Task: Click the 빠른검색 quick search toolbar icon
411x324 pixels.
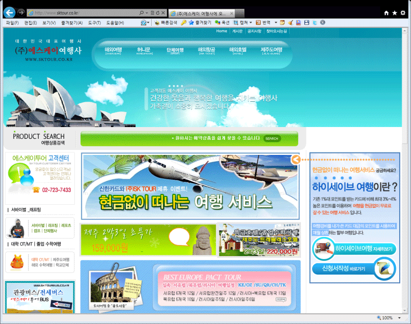Action: click(x=166, y=23)
